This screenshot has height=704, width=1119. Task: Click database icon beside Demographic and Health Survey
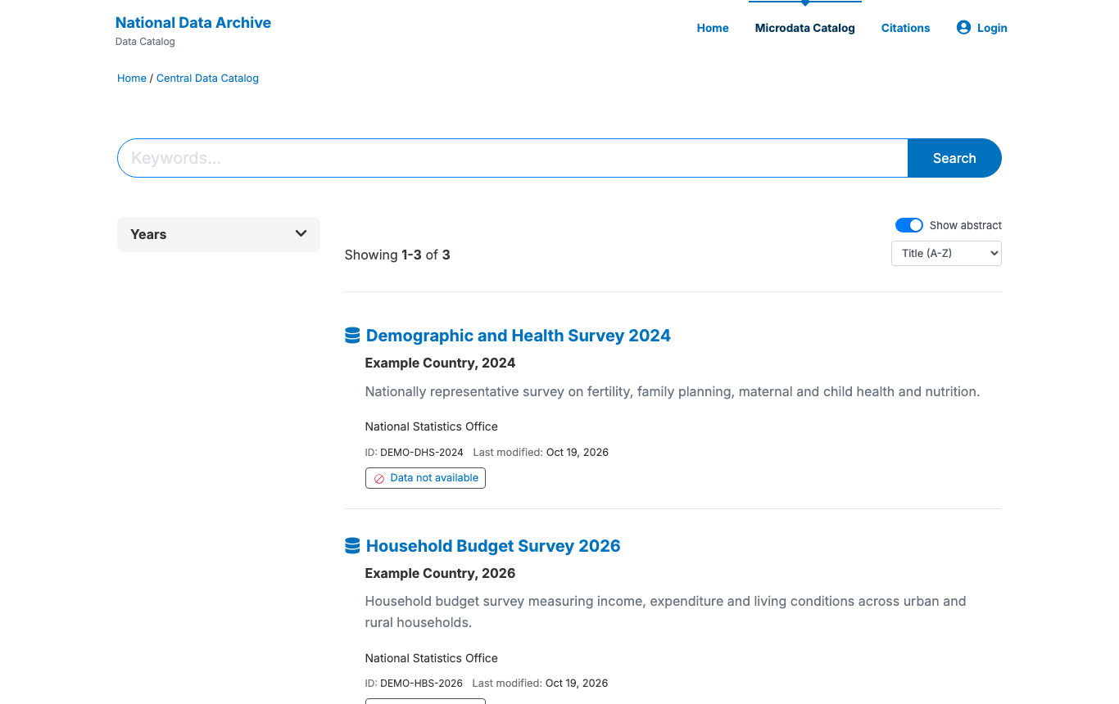pyautogui.click(x=352, y=335)
